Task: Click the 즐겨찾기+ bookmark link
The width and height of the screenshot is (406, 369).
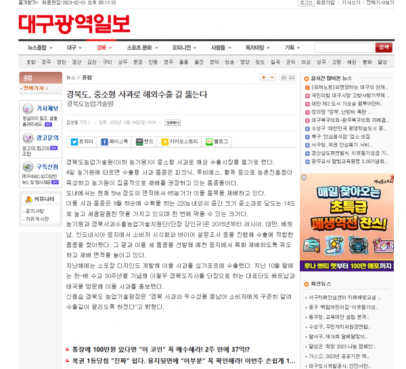Action: click(x=28, y=3)
